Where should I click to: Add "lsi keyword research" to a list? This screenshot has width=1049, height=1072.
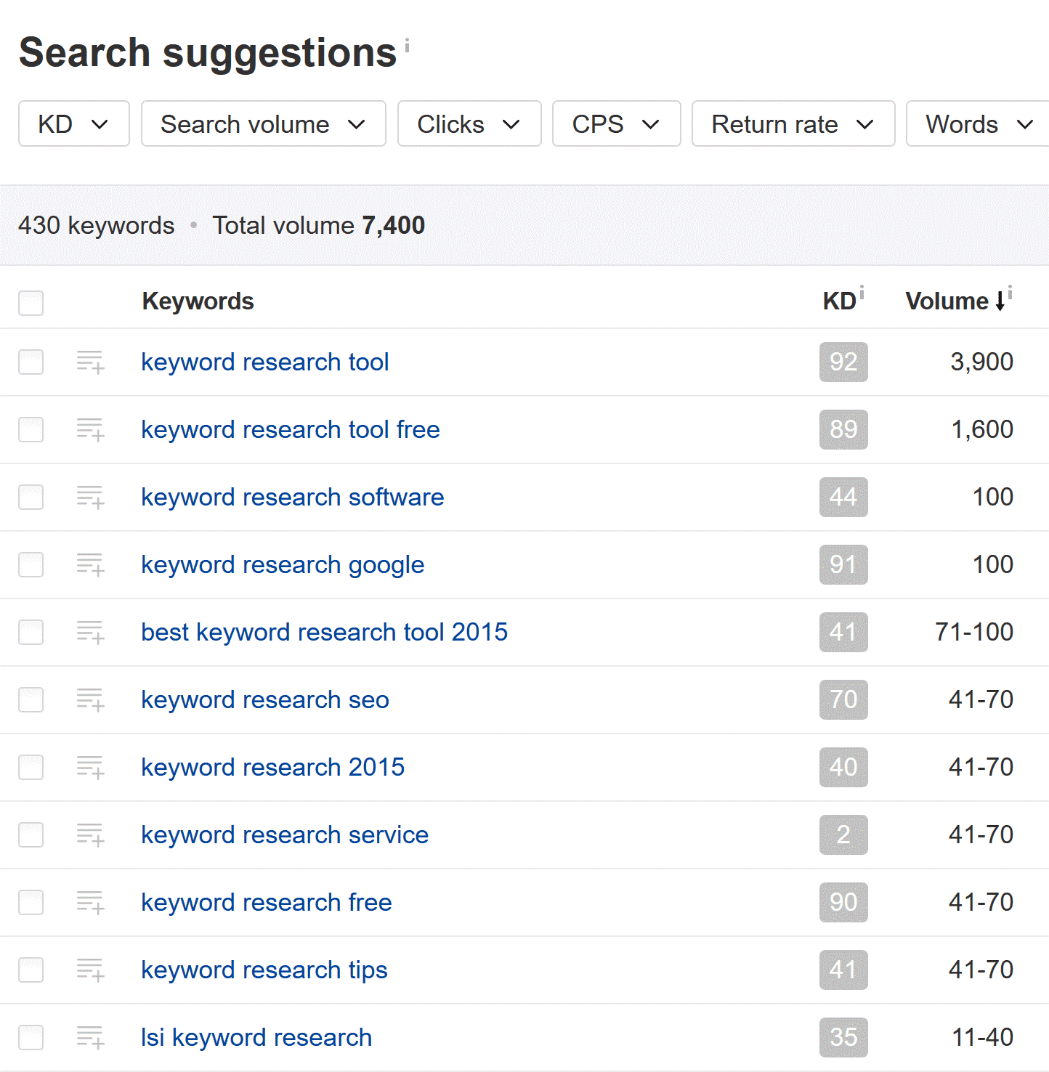[x=89, y=1038]
